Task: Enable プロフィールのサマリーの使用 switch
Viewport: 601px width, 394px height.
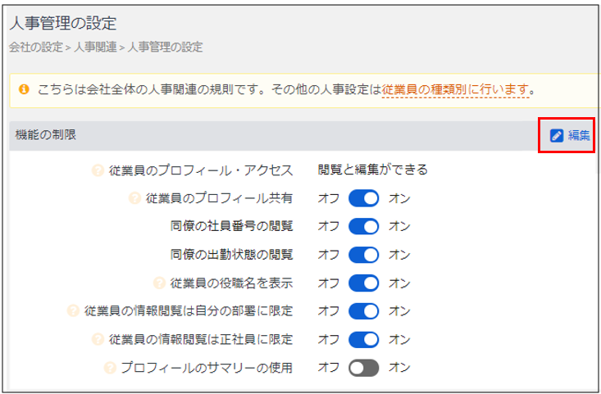Action: (363, 368)
